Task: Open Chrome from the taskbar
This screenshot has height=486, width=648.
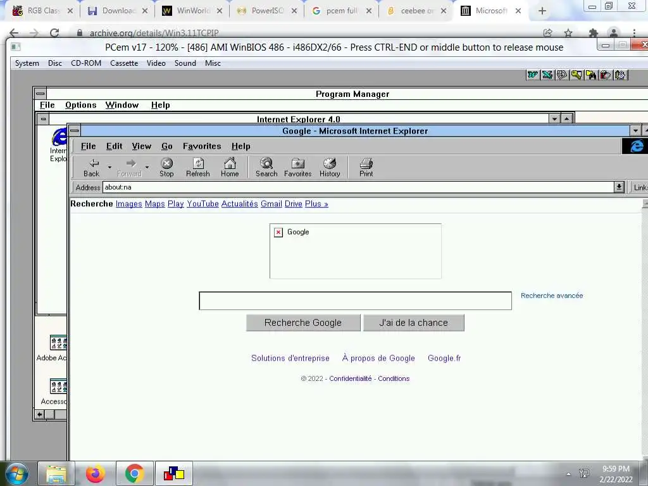Action: point(134,473)
